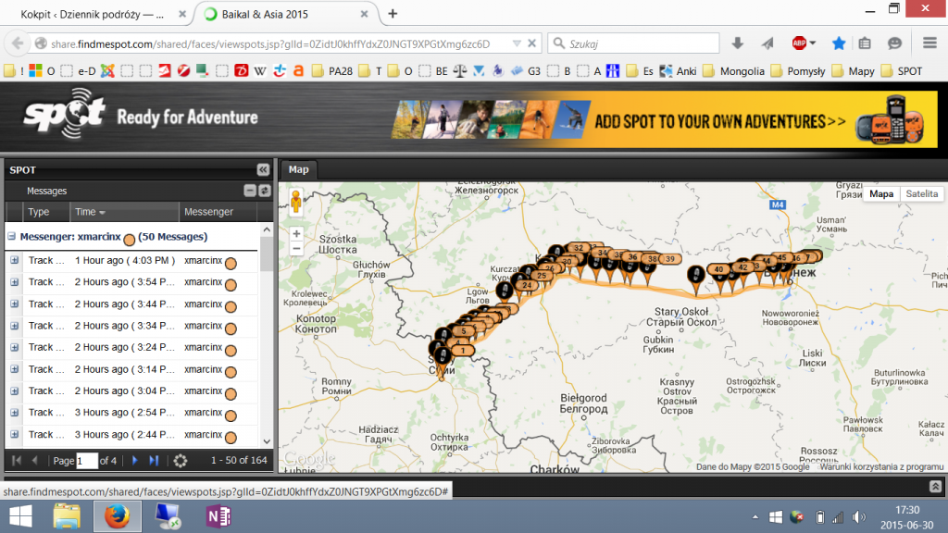The width and height of the screenshot is (948, 533).
Task: Collapse the SPOT side panel
Action: point(263,170)
